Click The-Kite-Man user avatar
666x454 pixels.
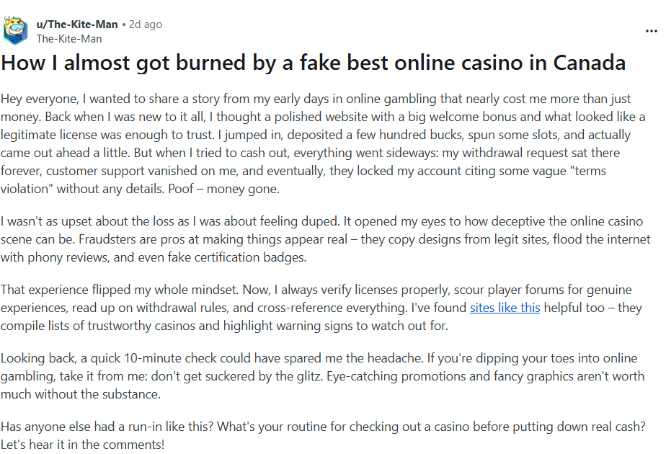click(16, 31)
